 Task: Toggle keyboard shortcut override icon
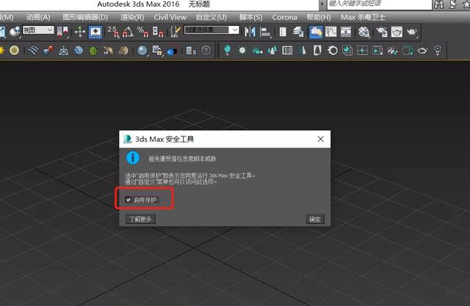[95, 32]
